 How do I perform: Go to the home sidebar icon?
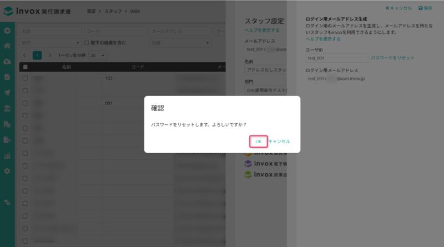pyautogui.click(x=7, y=46)
